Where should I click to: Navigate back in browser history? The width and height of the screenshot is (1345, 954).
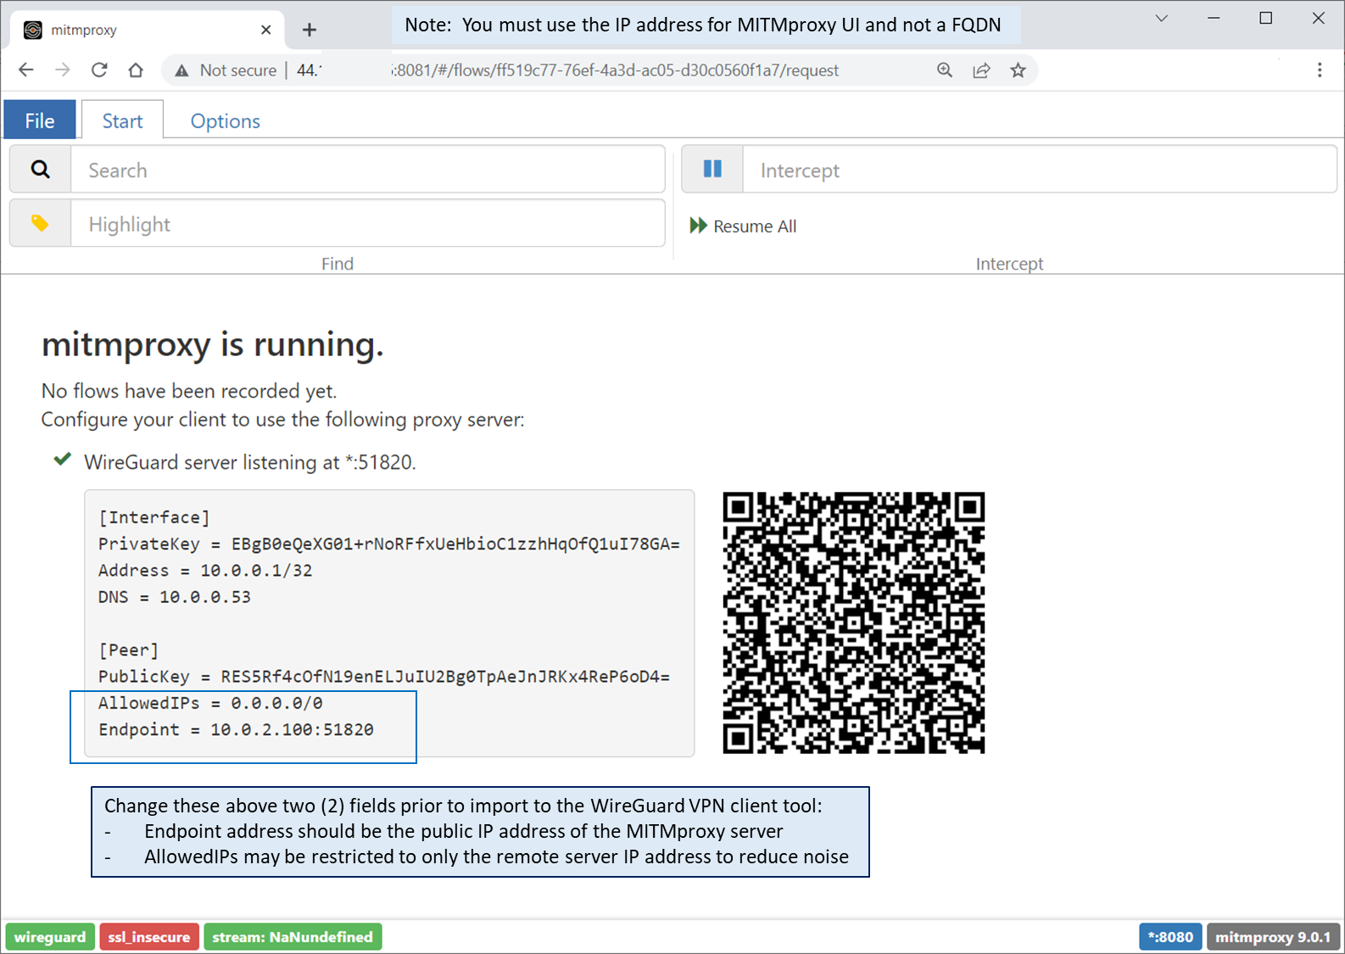click(26, 70)
